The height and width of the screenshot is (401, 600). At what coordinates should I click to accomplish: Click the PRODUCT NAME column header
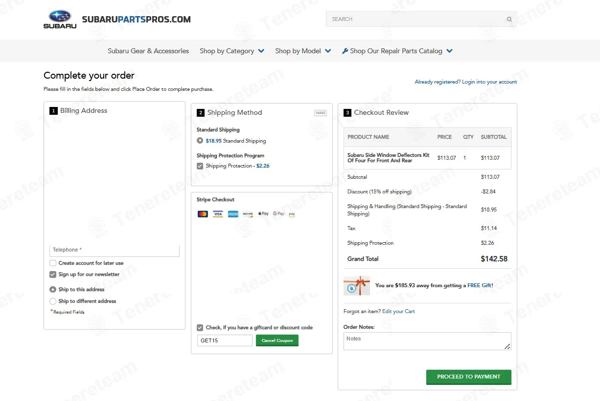click(x=368, y=137)
